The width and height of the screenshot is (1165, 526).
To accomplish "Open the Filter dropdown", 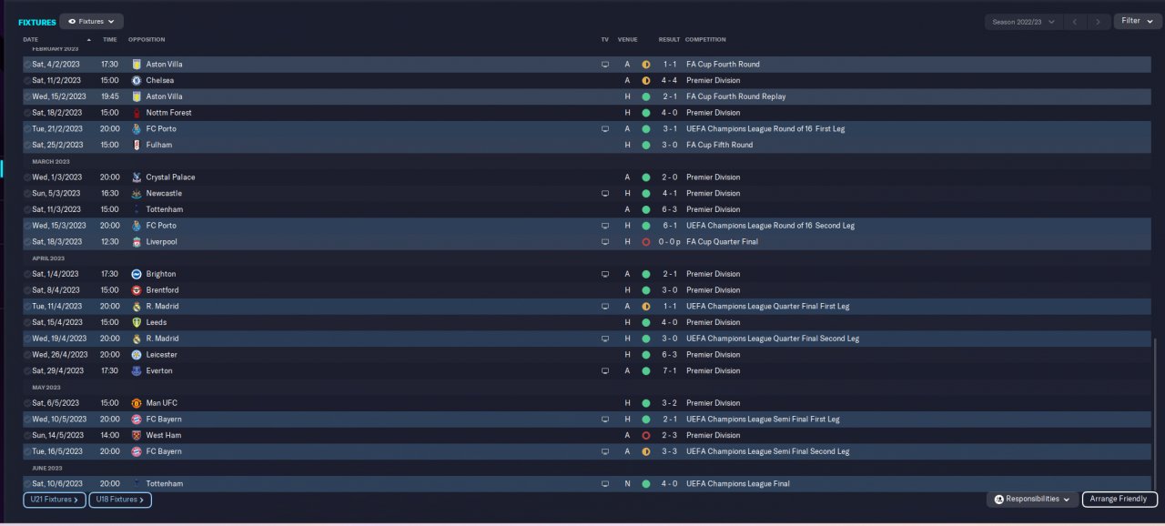I will point(1136,21).
